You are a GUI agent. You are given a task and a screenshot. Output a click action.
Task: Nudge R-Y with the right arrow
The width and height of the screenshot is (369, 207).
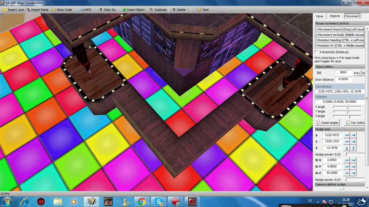353,166
